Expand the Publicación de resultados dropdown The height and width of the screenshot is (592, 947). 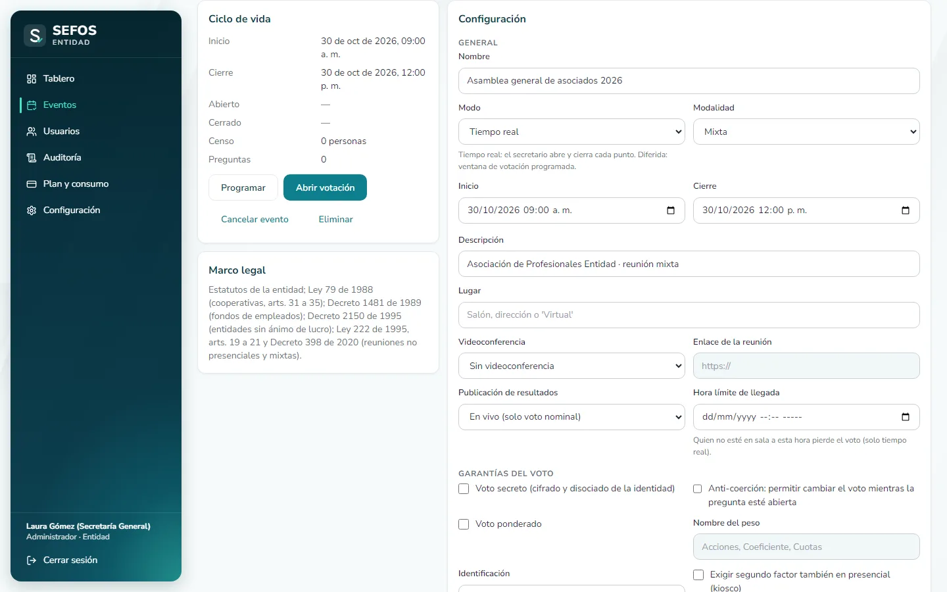[x=571, y=417]
